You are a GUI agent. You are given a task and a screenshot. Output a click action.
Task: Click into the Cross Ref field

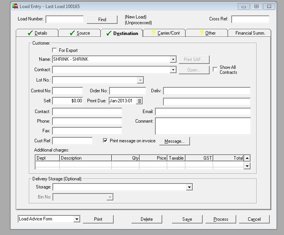click(x=250, y=19)
